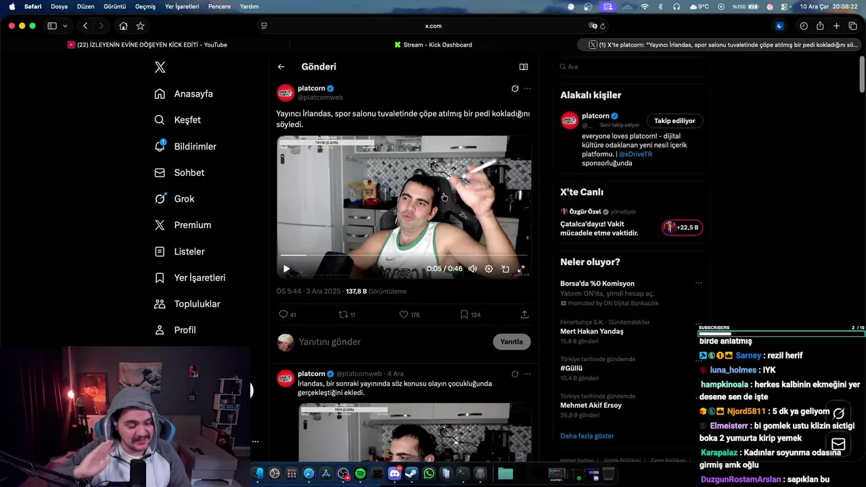Open Premium in the sidebar

[183, 225]
